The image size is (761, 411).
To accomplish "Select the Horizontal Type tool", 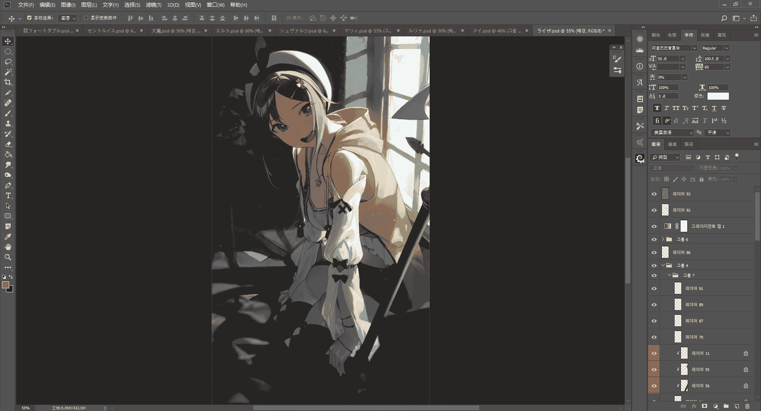I will point(8,196).
